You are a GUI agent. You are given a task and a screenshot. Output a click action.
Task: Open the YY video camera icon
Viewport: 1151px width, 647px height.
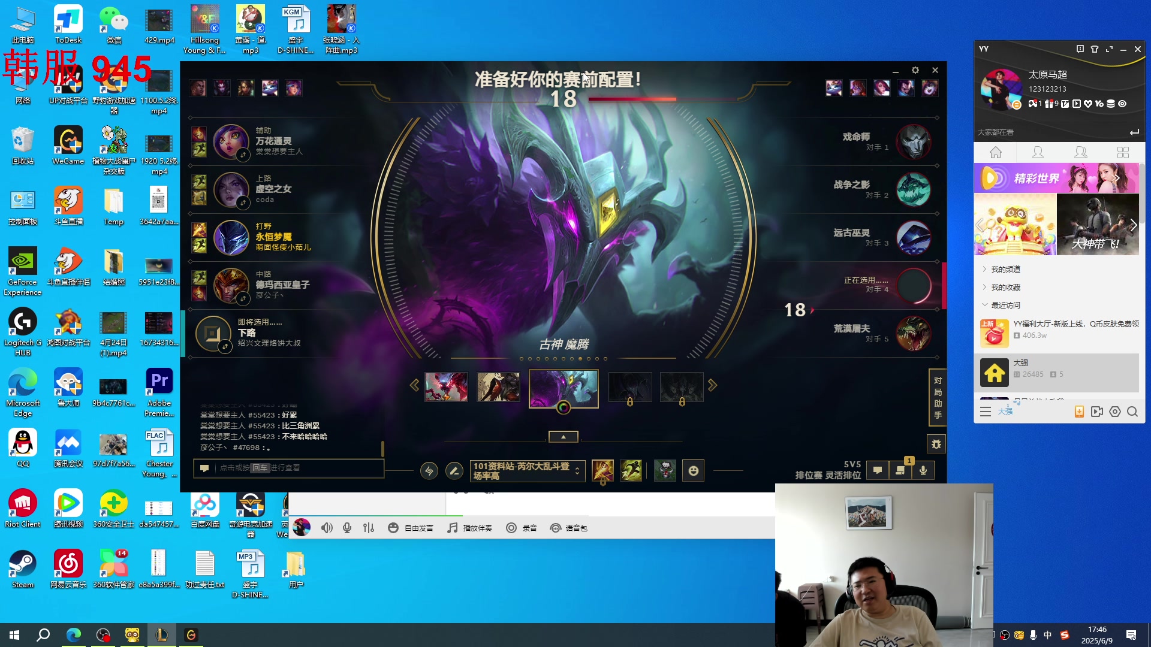pos(1097,412)
